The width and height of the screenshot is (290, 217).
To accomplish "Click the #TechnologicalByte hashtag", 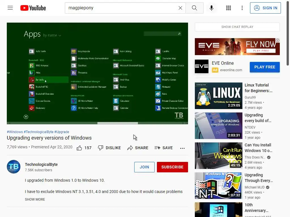I will 39,132.
